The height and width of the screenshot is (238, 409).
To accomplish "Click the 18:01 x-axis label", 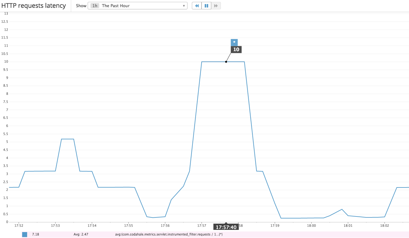I will point(348,225).
